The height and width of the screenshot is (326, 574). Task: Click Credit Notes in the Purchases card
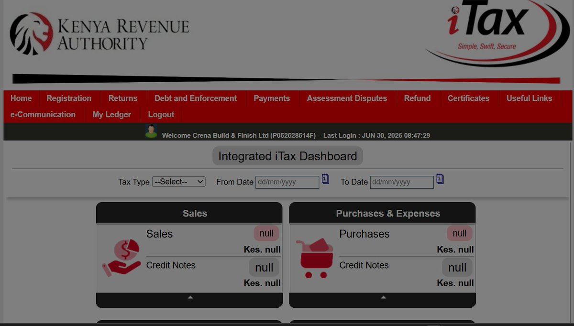pos(364,265)
